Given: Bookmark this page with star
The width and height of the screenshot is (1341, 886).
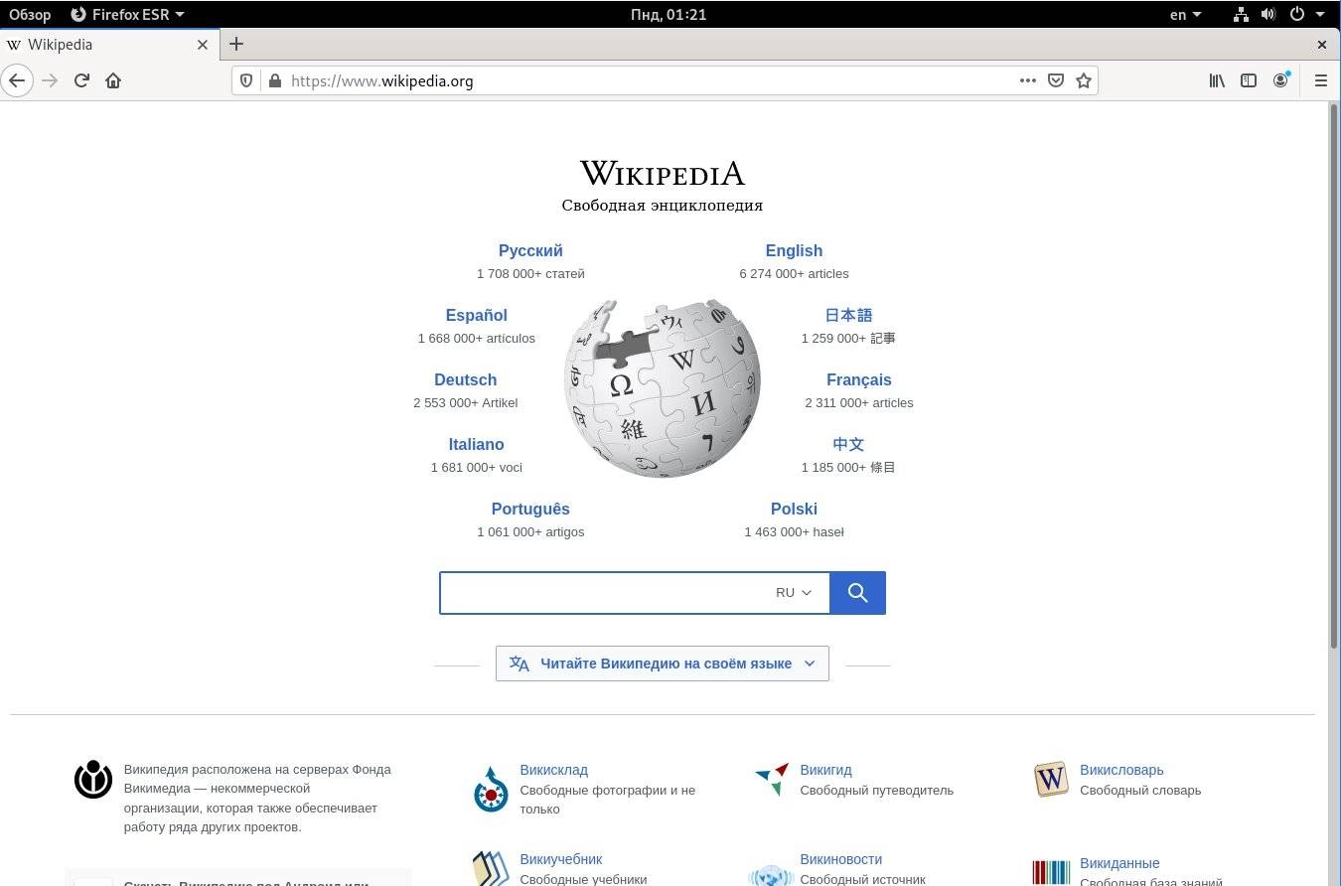Looking at the screenshot, I should tap(1084, 80).
